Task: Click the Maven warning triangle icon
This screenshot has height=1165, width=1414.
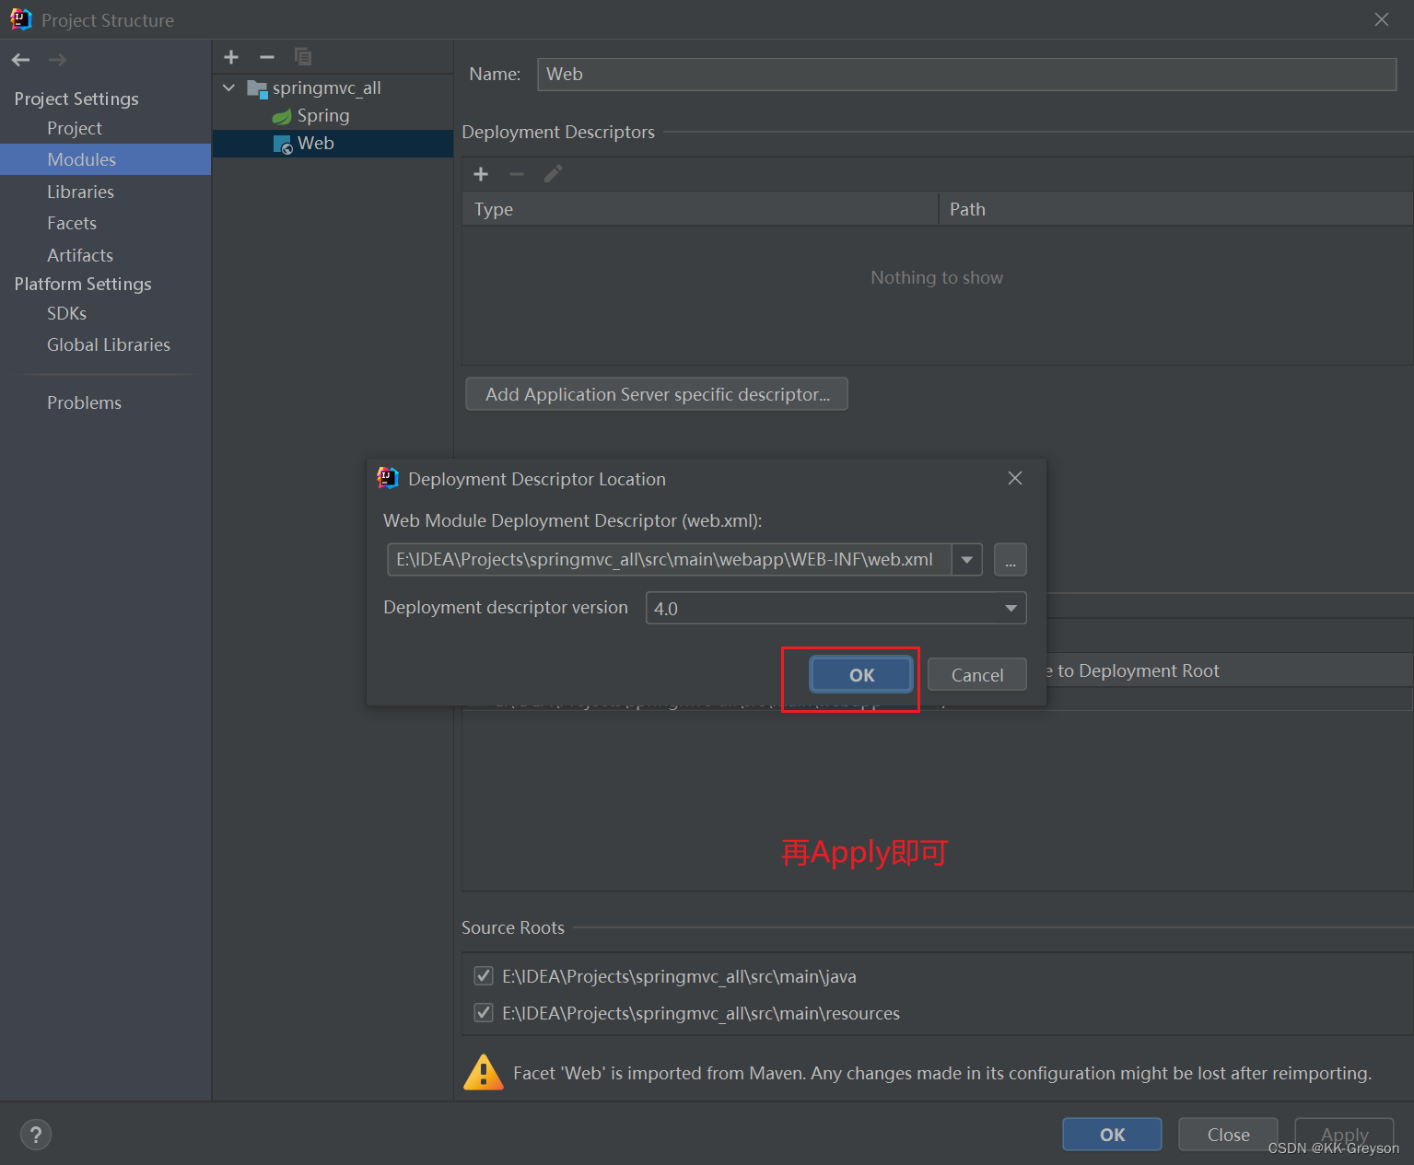Action: coord(484,1073)
